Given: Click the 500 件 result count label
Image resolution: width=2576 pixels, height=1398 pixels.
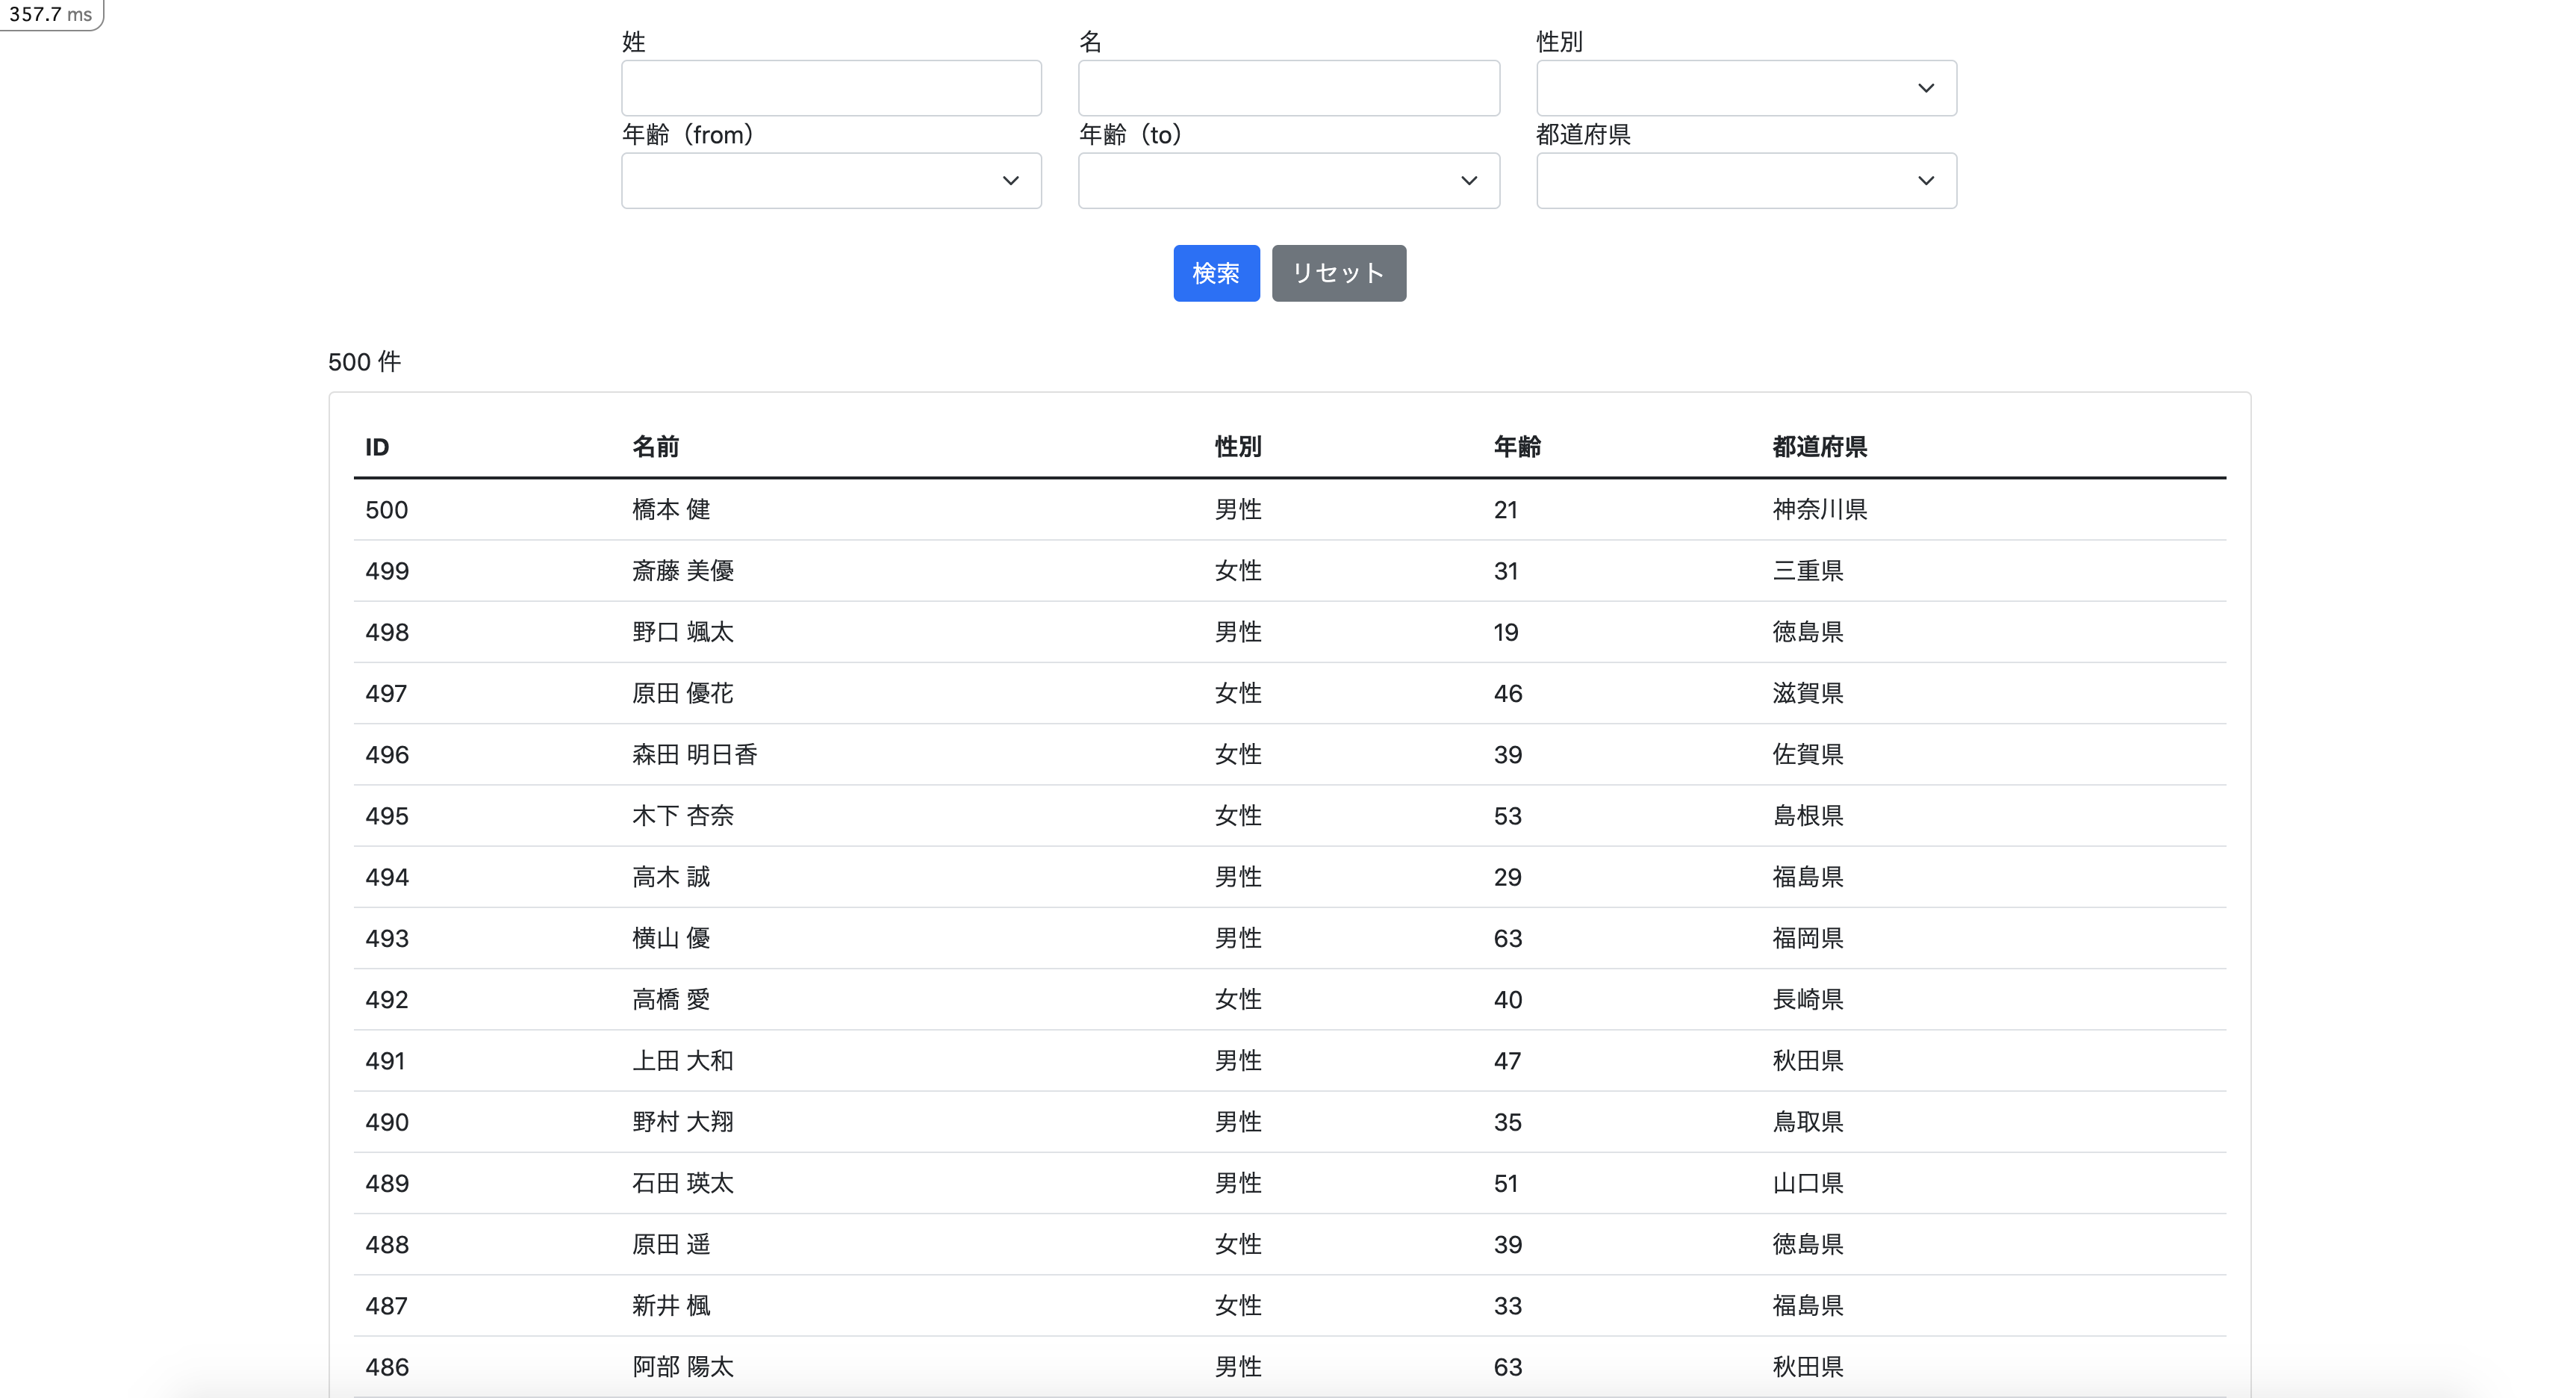Looking at the screenshot, I should point(364,361).
